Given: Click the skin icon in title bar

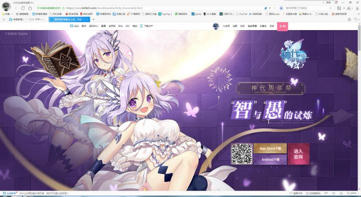Looking at the screenshot, I should 336,3.
